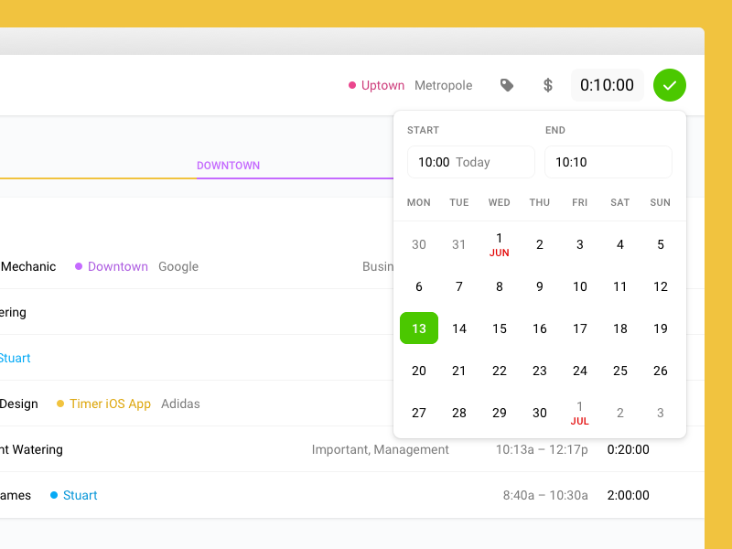The height and width of the screenshot is (549, 732).
Task: Pick June 1 on the calendar
Action: pyautogui.click(x=500, y=243)
